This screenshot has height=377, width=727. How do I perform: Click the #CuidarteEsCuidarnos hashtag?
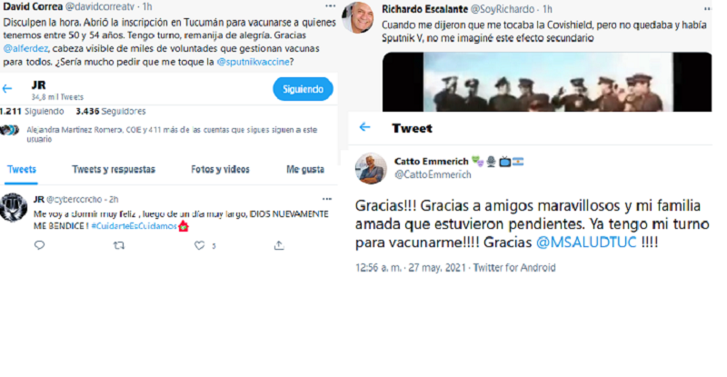[134, 226]
